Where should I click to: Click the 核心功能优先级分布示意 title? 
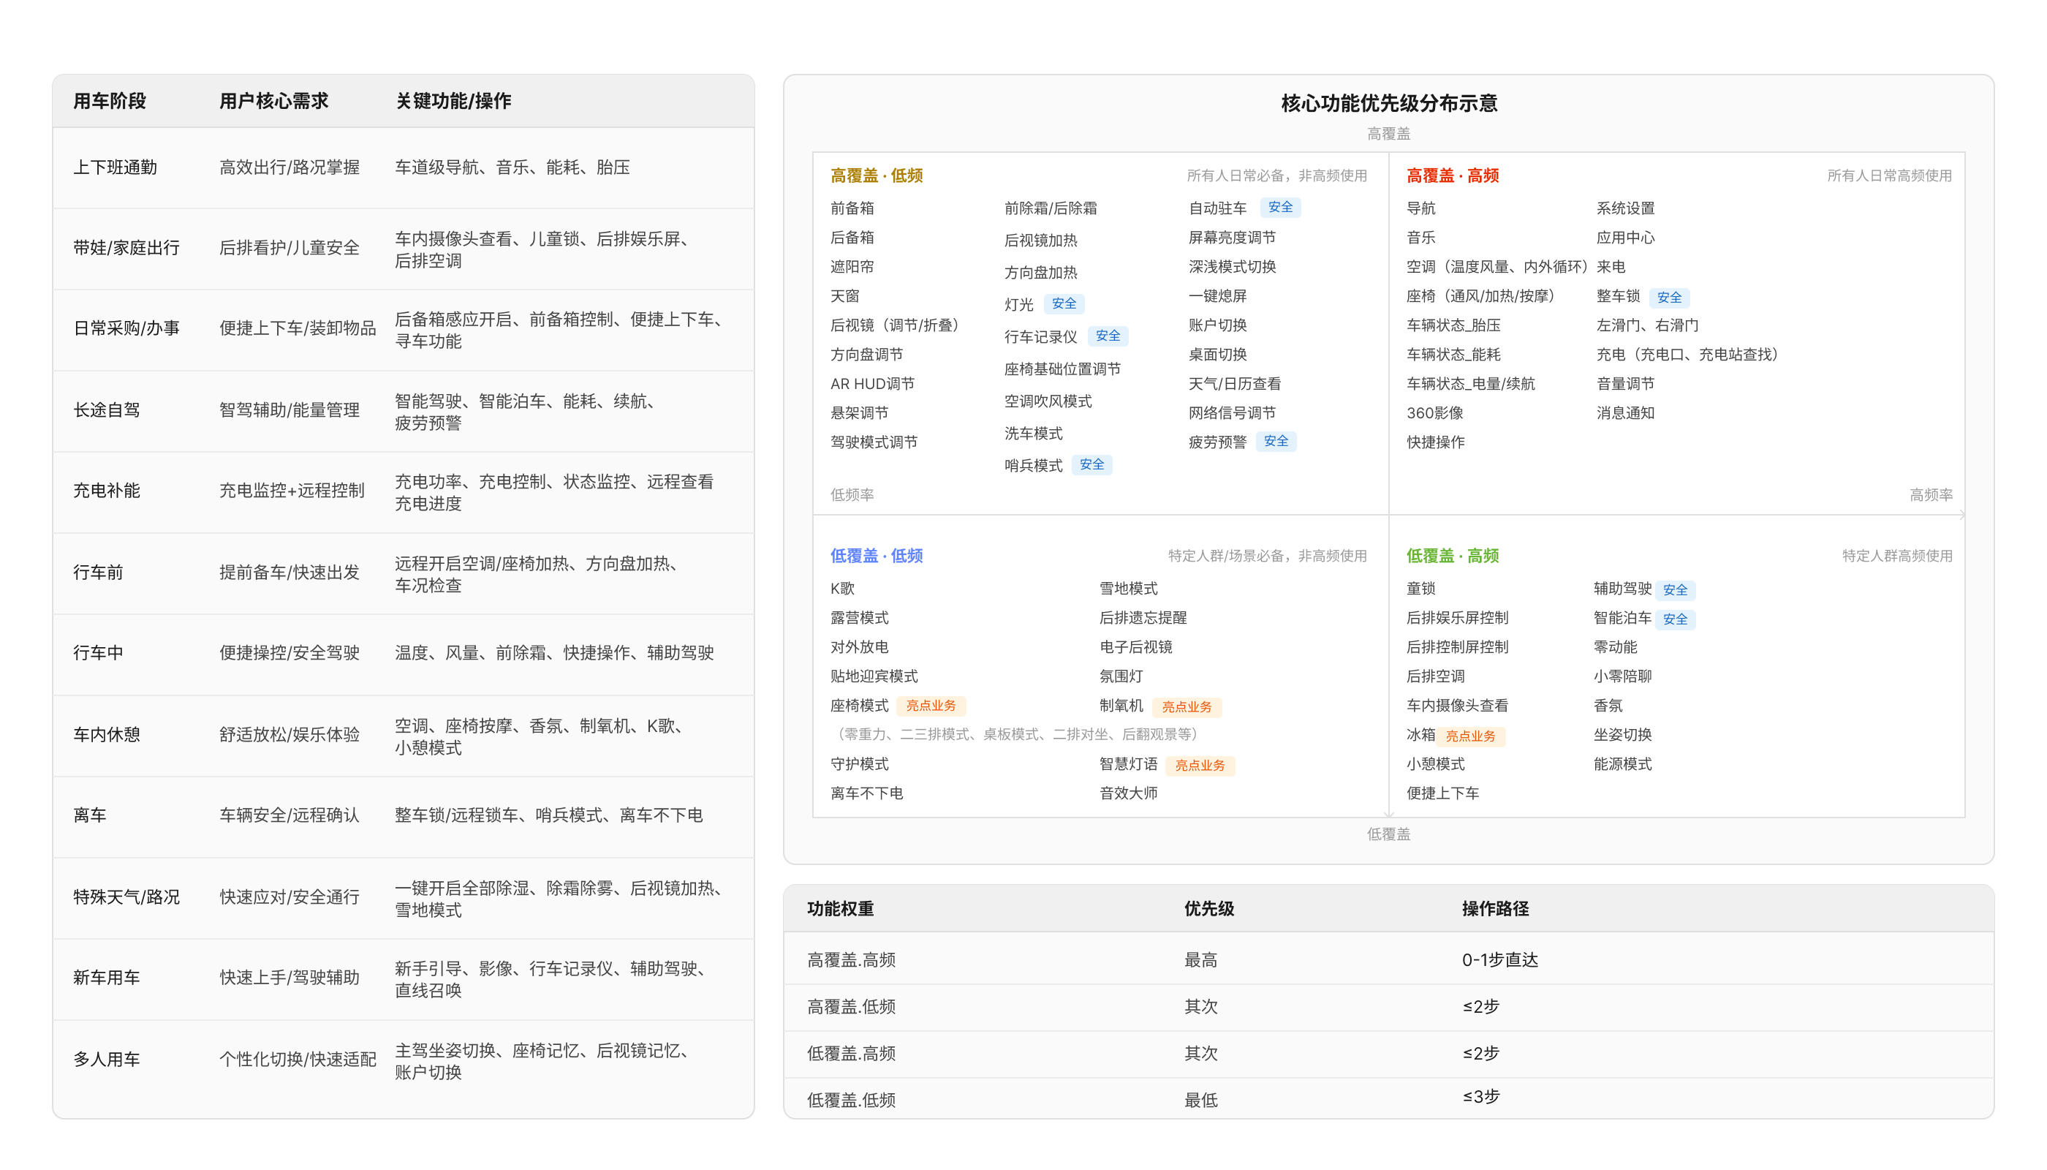(x=1388, y=103)
